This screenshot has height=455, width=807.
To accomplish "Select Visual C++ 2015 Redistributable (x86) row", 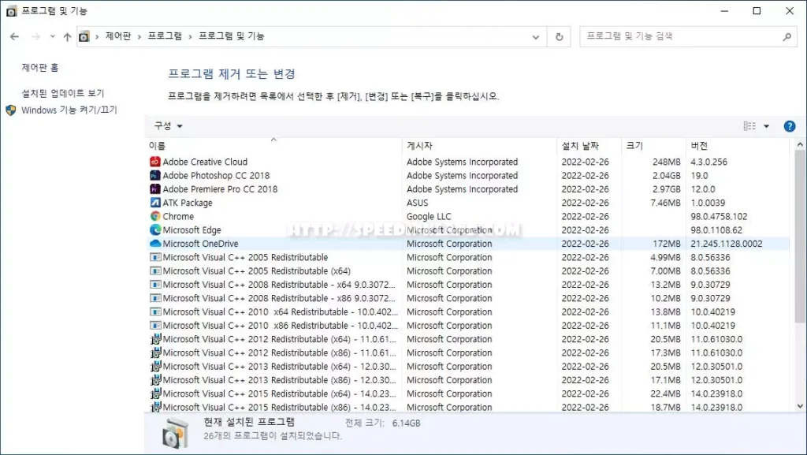I will pyautogui.click(x=468, y=407).
